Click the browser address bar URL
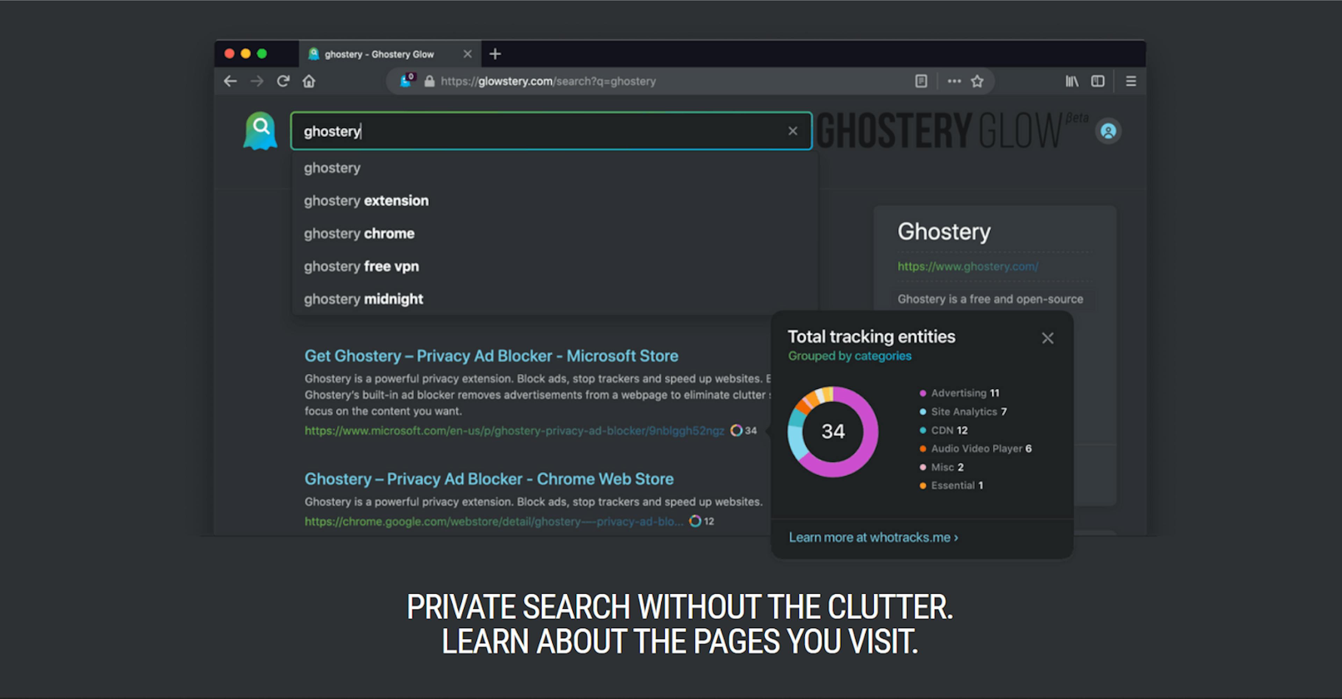The image size is (1342, 699). point(548,81)
